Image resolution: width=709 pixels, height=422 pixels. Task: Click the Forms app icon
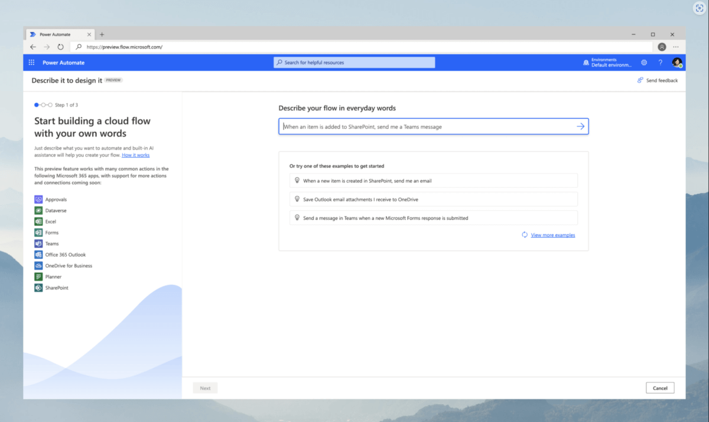pos(38,233)
